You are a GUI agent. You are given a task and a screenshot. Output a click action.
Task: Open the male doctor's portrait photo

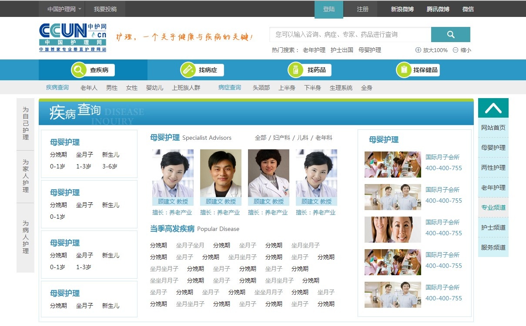tap(221, 173)
